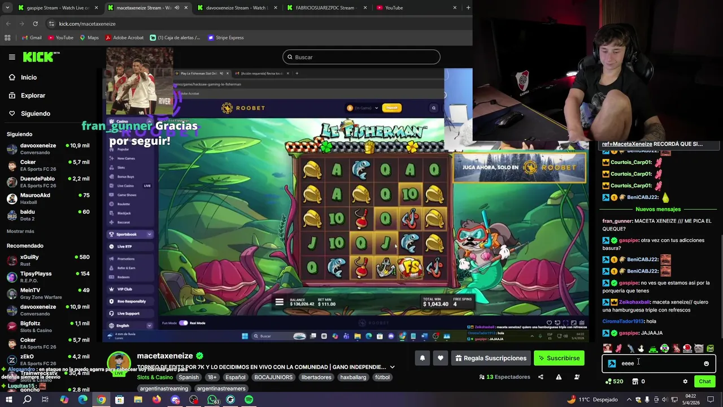Open Stripe Express bookmark
This screenshot has width=723, height=407.
[x=225, y=38]
